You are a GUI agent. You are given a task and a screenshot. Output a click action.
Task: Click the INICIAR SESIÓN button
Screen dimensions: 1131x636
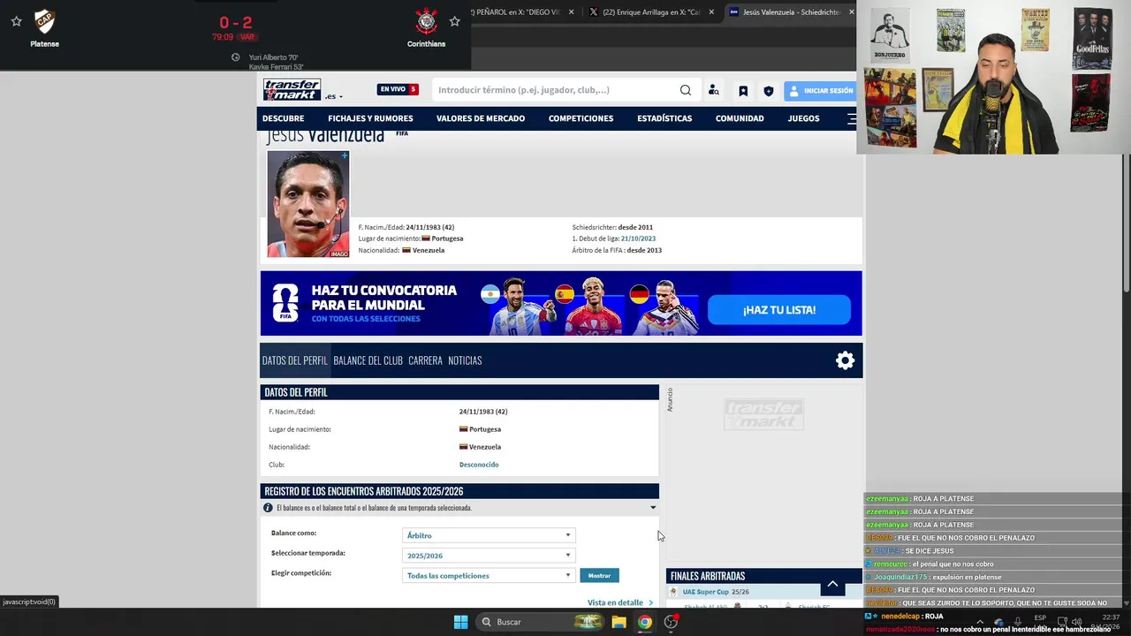pos(821,90)
